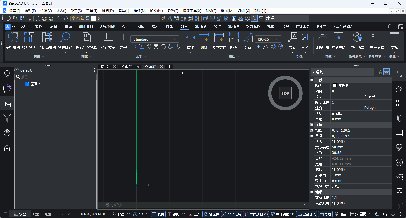The height and width of the screenshot is (218, 406).
Task: Open the Standard text style dropdown
Action: 155,39
